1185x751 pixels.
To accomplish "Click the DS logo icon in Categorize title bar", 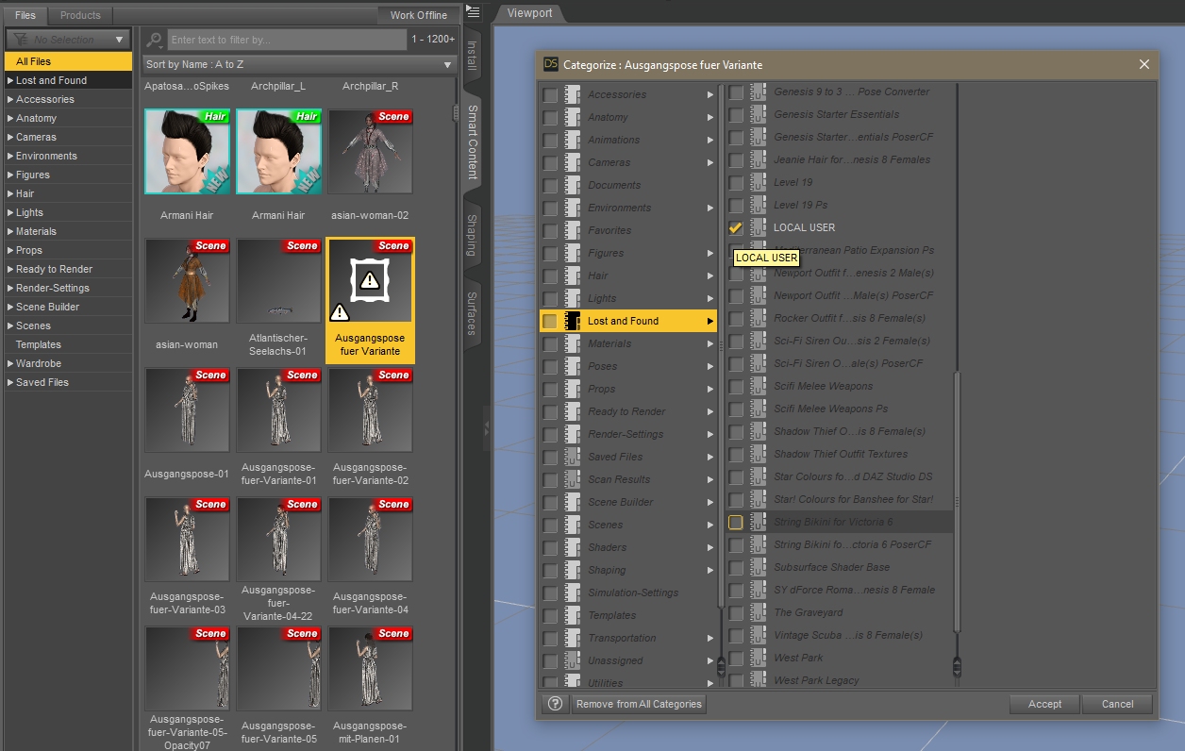I will [551, 64].
